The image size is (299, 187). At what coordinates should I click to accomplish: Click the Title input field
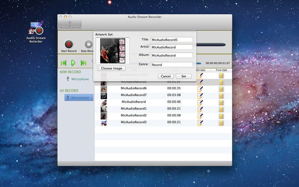172,40
